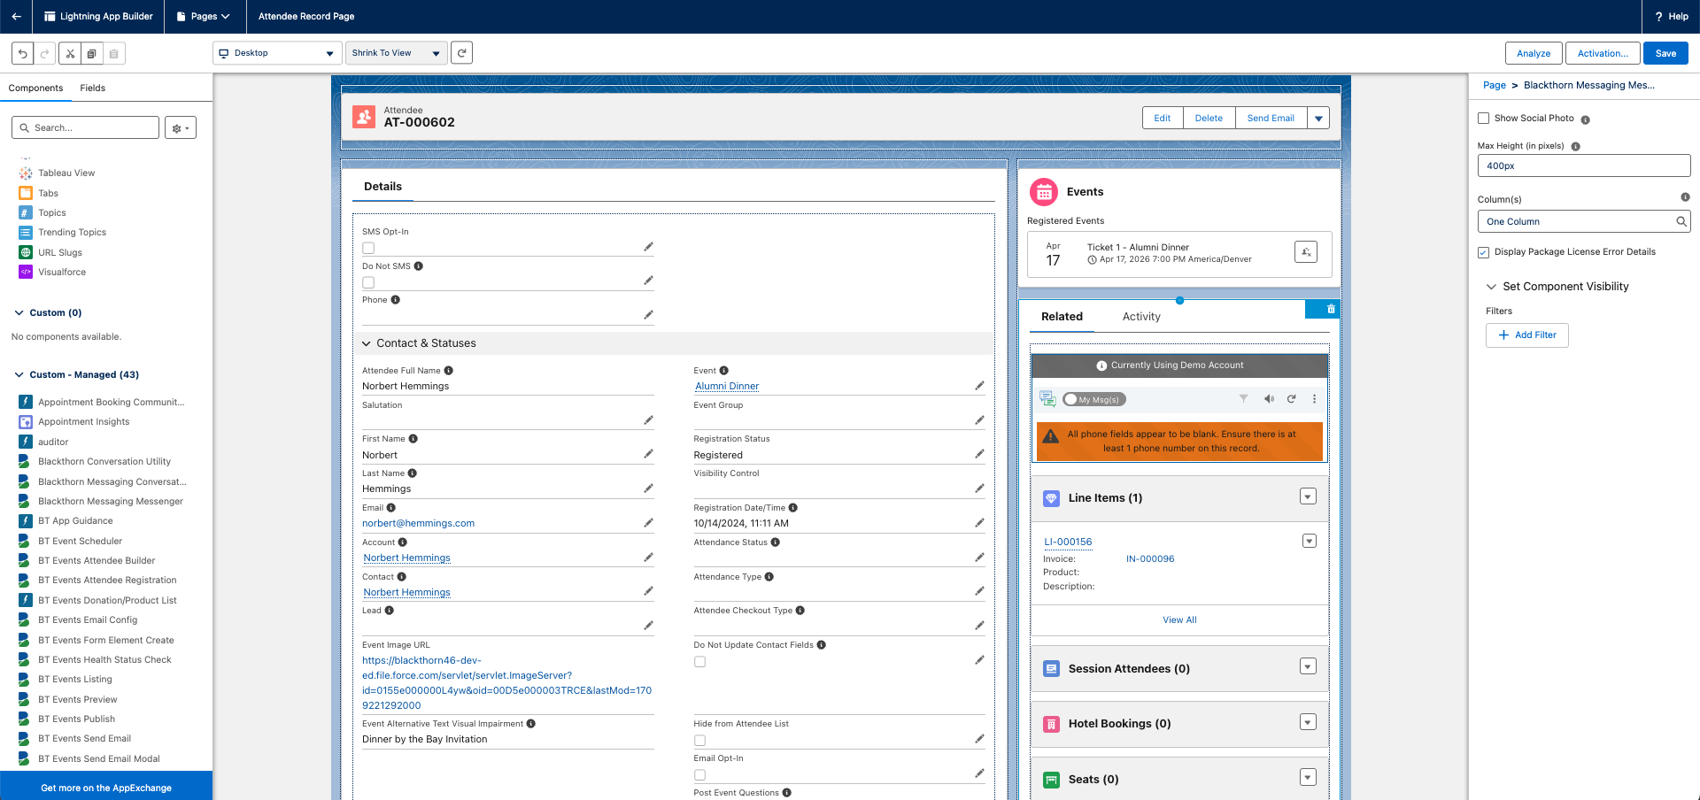Refresh the canvas view
The image size is (1700, 800).
(461, 53)
